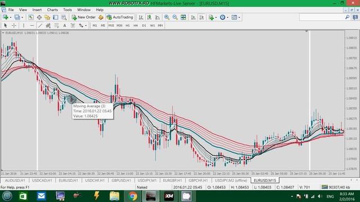Select the Equidistant Channel tool
The width and height of the screenshot is (360, 202).
[x=48, y=25]
